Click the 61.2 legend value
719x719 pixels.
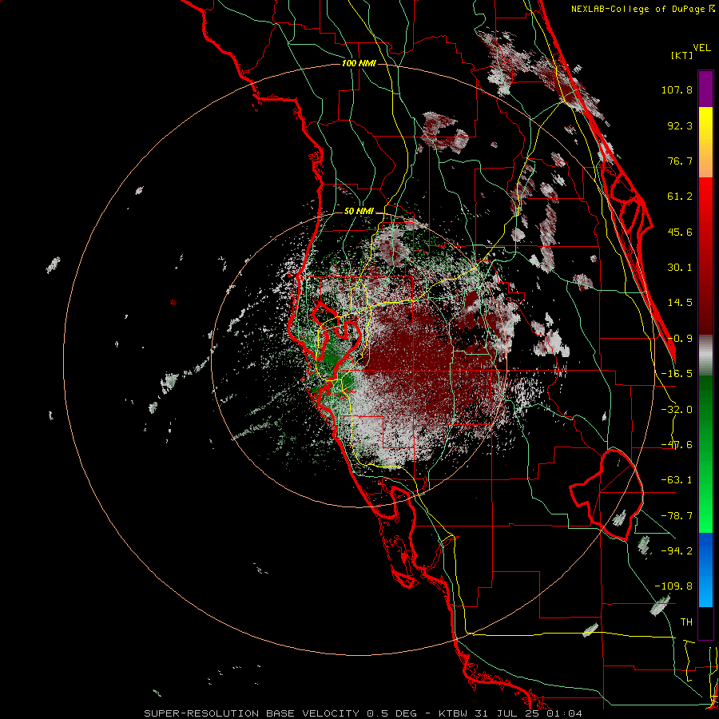click(x=680, y=197)
